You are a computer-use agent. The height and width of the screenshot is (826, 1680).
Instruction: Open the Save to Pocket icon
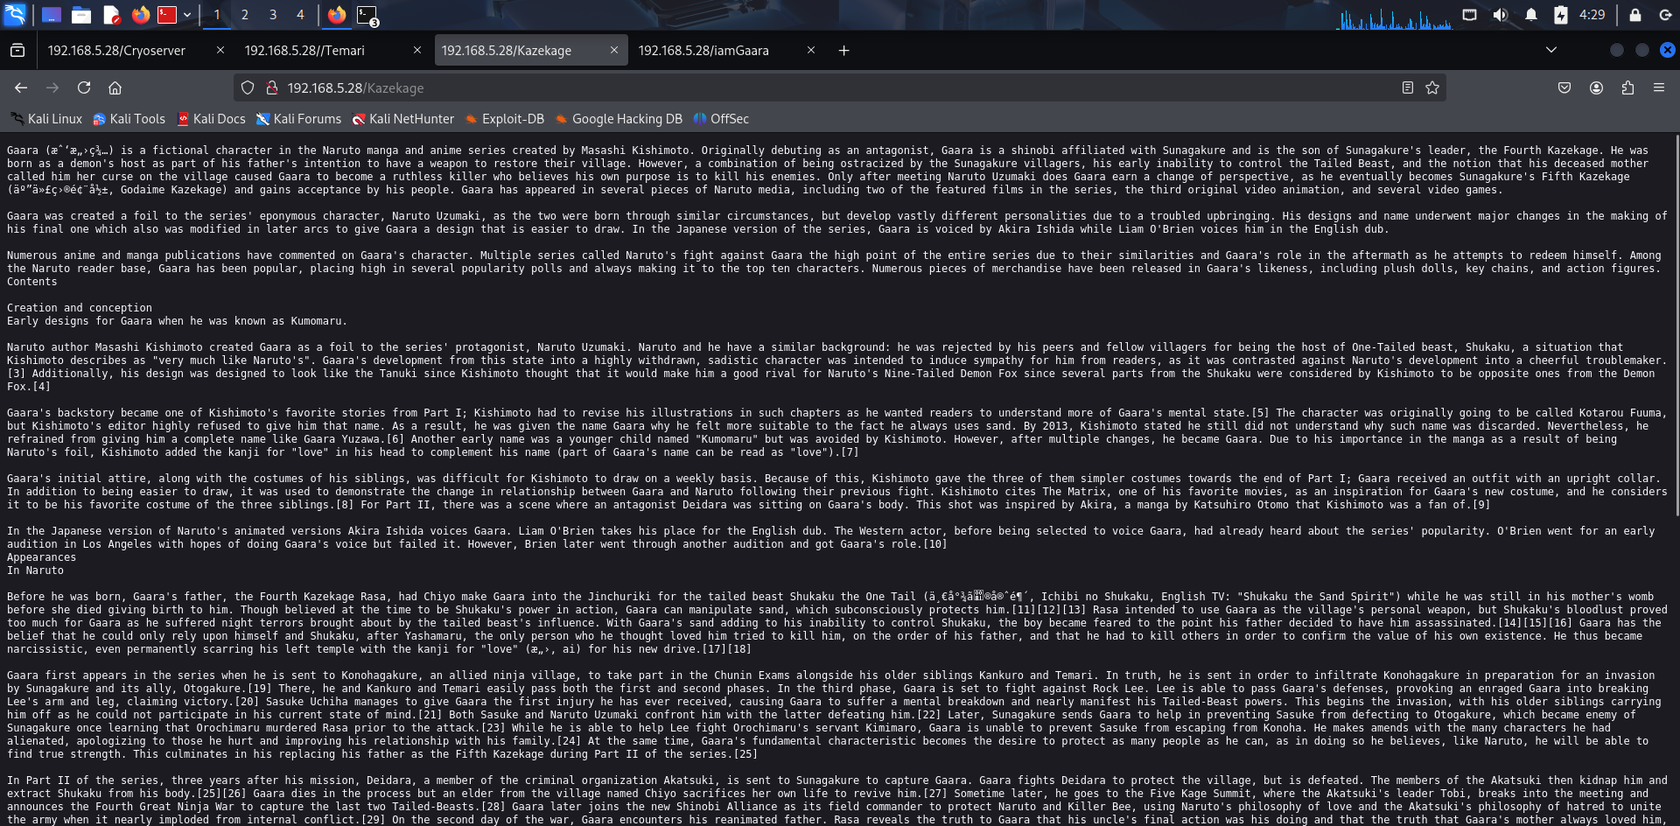pos(1565,87)
